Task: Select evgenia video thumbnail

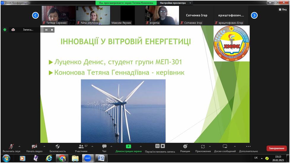Action: pos(162,15)
